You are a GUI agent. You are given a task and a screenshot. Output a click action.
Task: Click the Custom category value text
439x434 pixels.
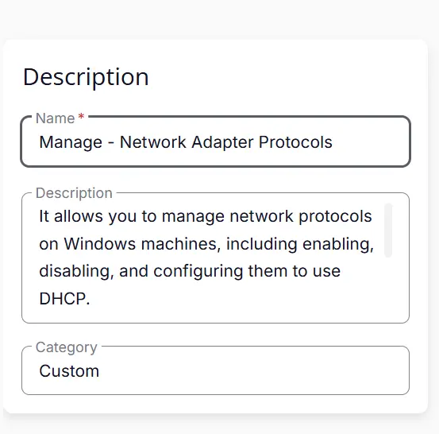[x=69, y=371]
